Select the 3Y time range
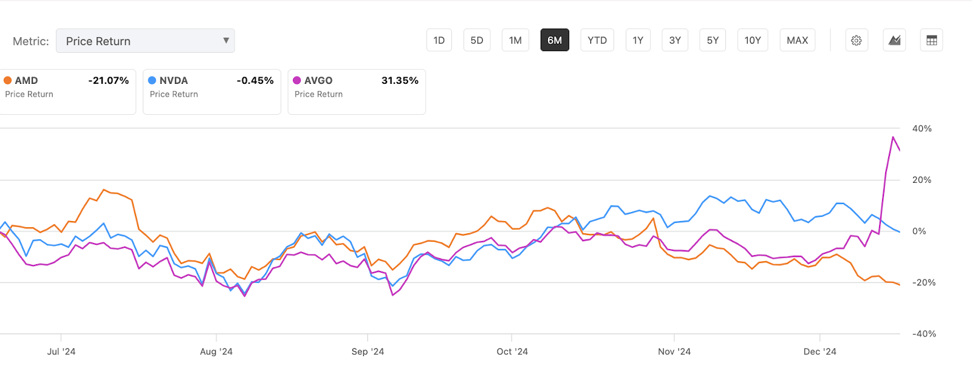This screenshot has height=376, width=972. [675, 41]
